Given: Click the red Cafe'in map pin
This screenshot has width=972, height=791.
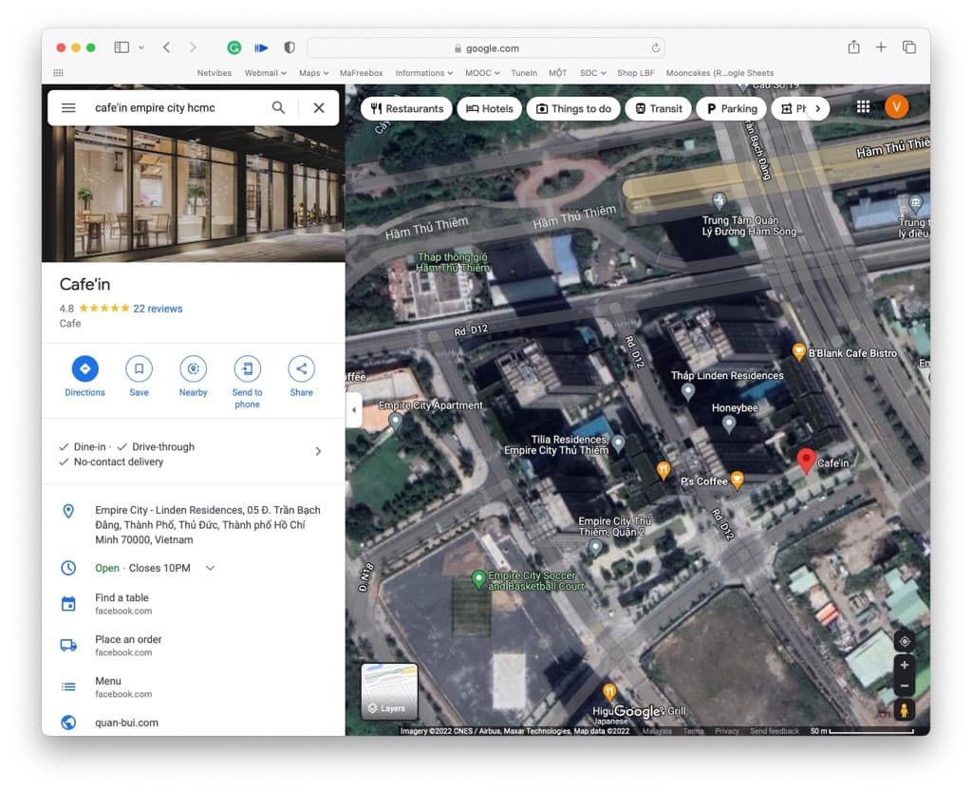Looking at the screenshot, I should pos(806,461).
